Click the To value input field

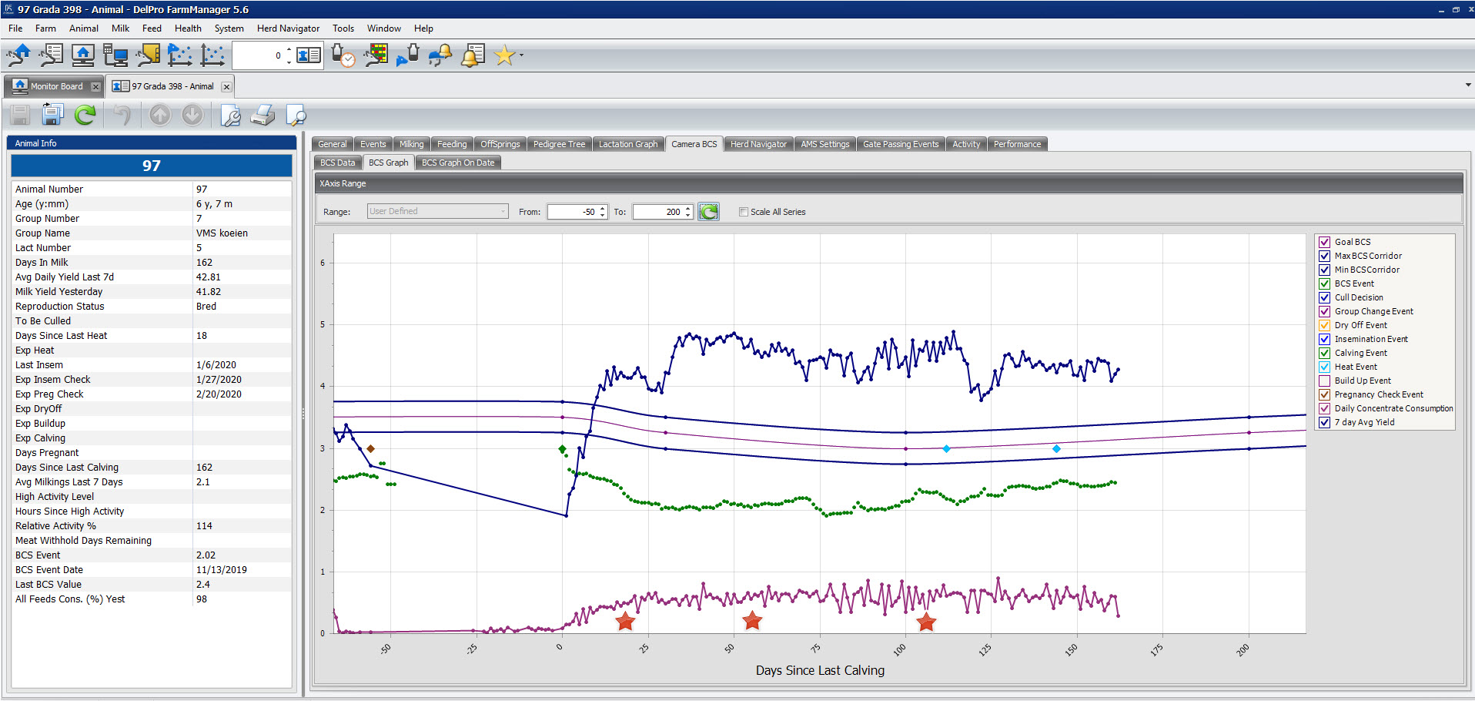pyautogui.click(x=658, y=212)
